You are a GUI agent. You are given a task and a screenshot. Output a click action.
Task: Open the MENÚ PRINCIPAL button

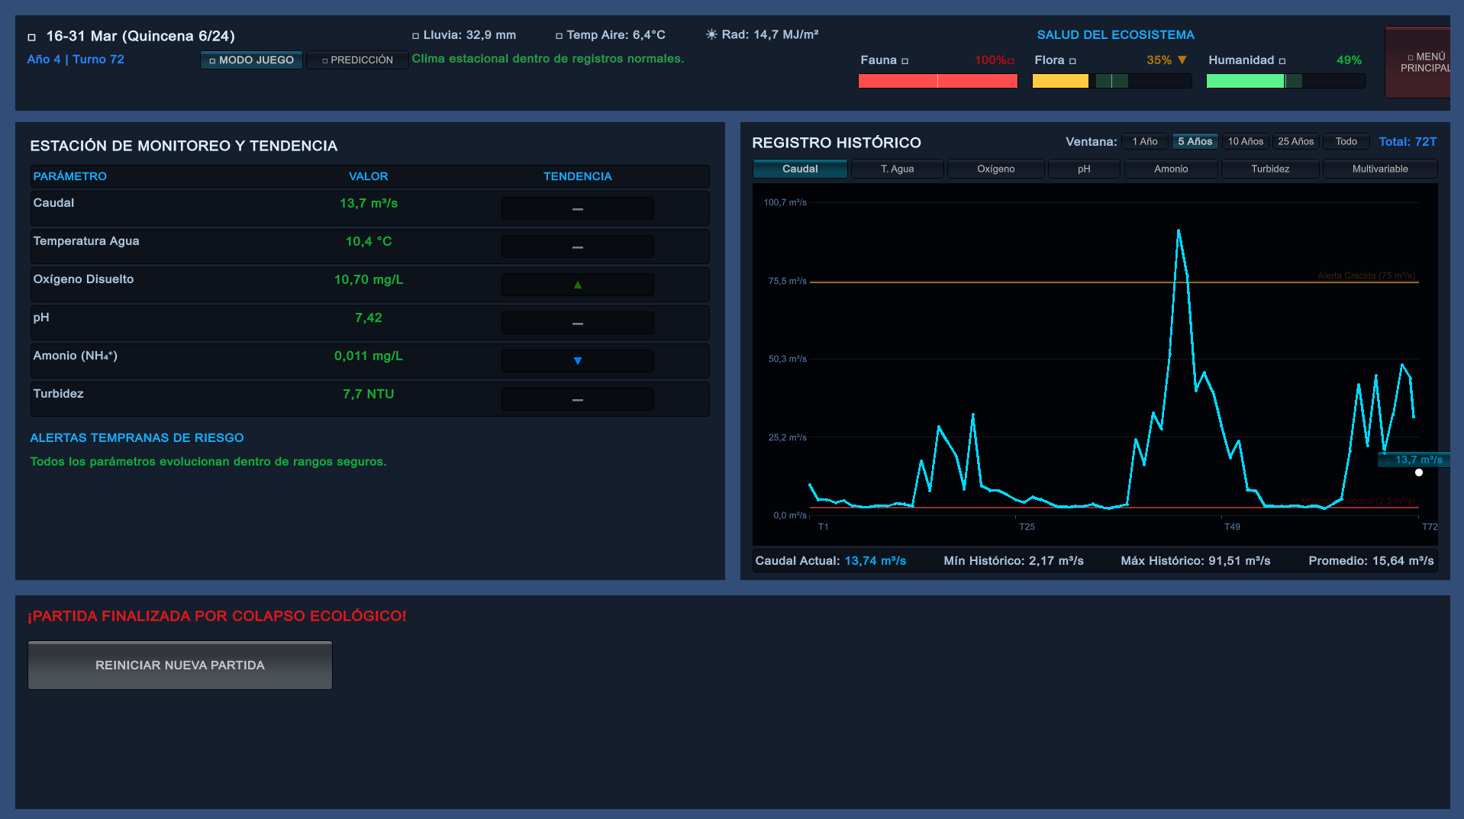(1420, 63)
